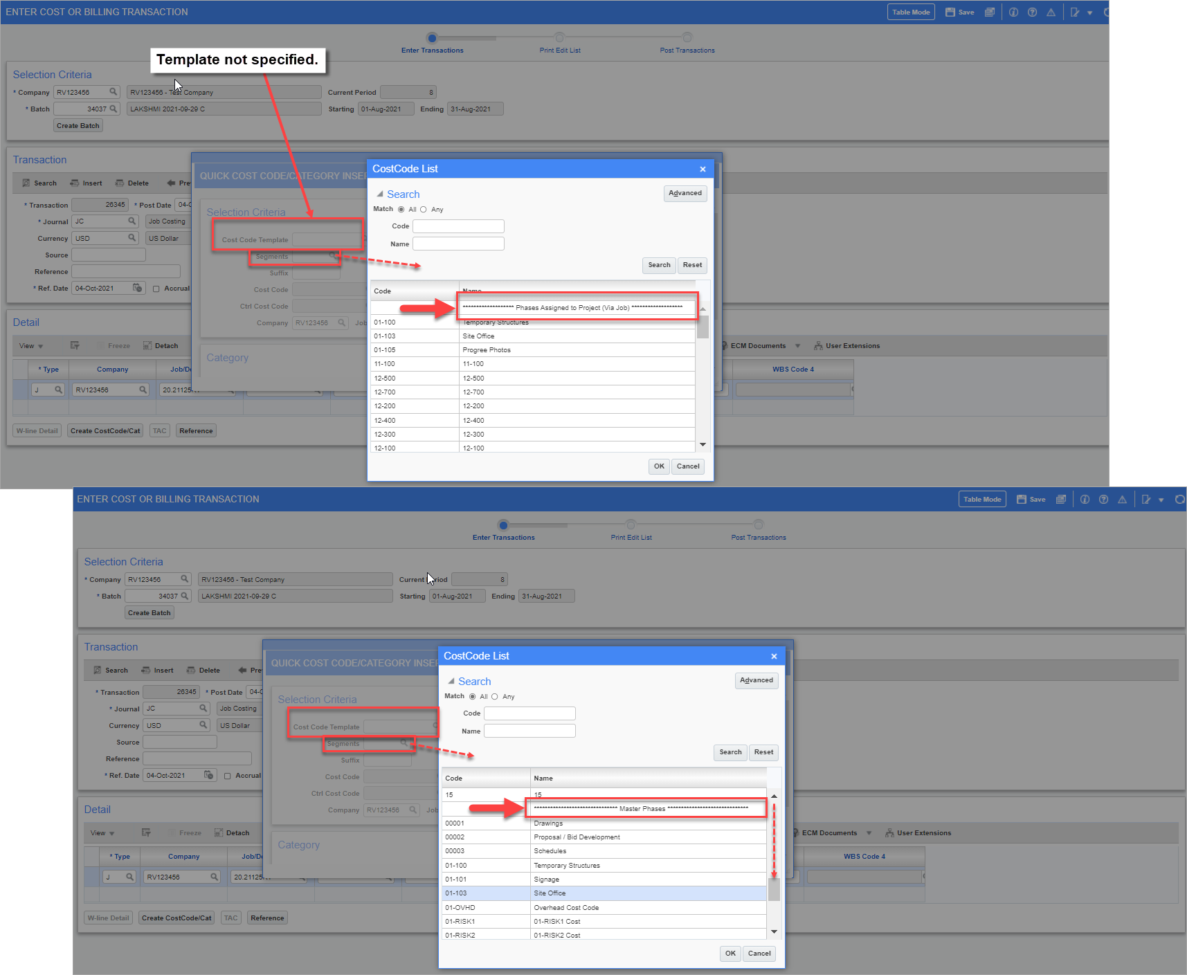
Task: Select Match Any radio in bottom CostCode List
Action: [x=495, y=697]
